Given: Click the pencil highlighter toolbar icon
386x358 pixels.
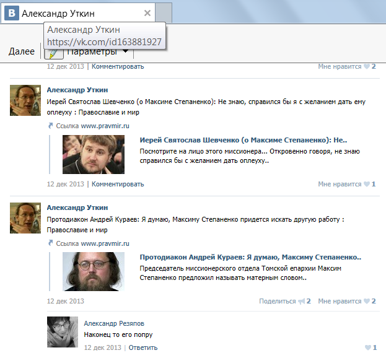Looking at the screenshot, I should pos(54,53).
